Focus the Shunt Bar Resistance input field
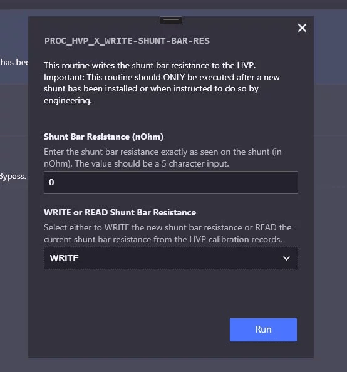 (170, 182)
